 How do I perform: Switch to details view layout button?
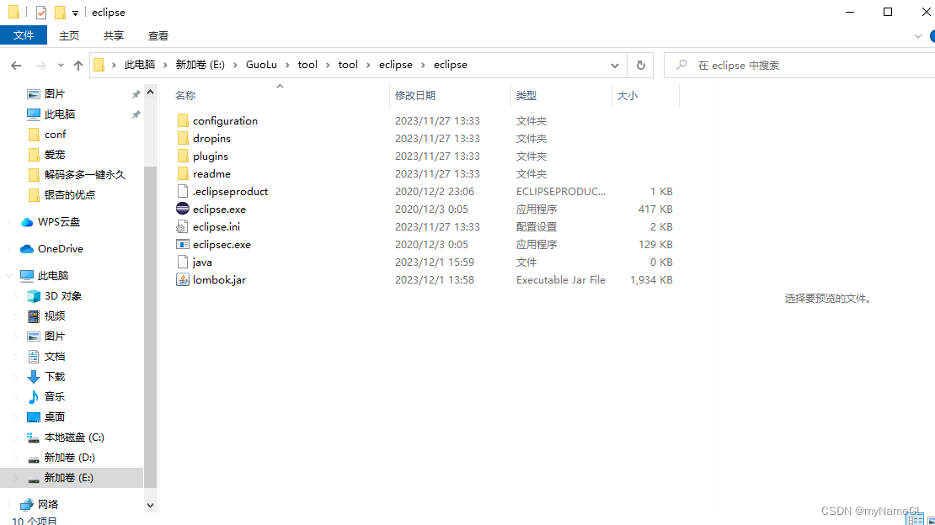[916, 520]
